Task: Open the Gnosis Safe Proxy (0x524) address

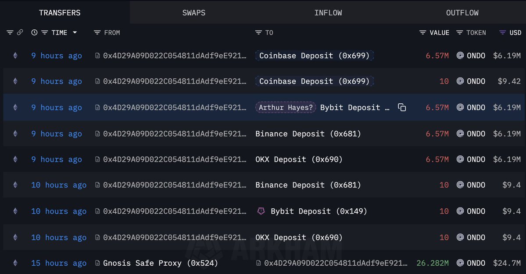Action: [x=161, y=263]
